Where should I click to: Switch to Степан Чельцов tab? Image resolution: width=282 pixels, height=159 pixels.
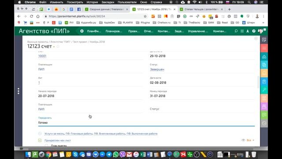click(202, 9)
